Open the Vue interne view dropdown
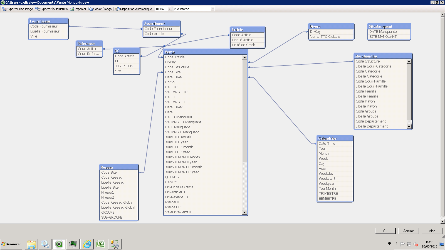 [213, 9]
